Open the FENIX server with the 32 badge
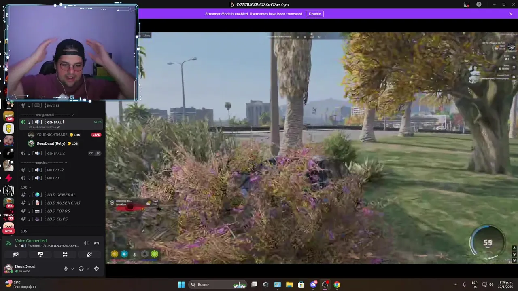Viewport: 518px width, 291px height. 8,215
